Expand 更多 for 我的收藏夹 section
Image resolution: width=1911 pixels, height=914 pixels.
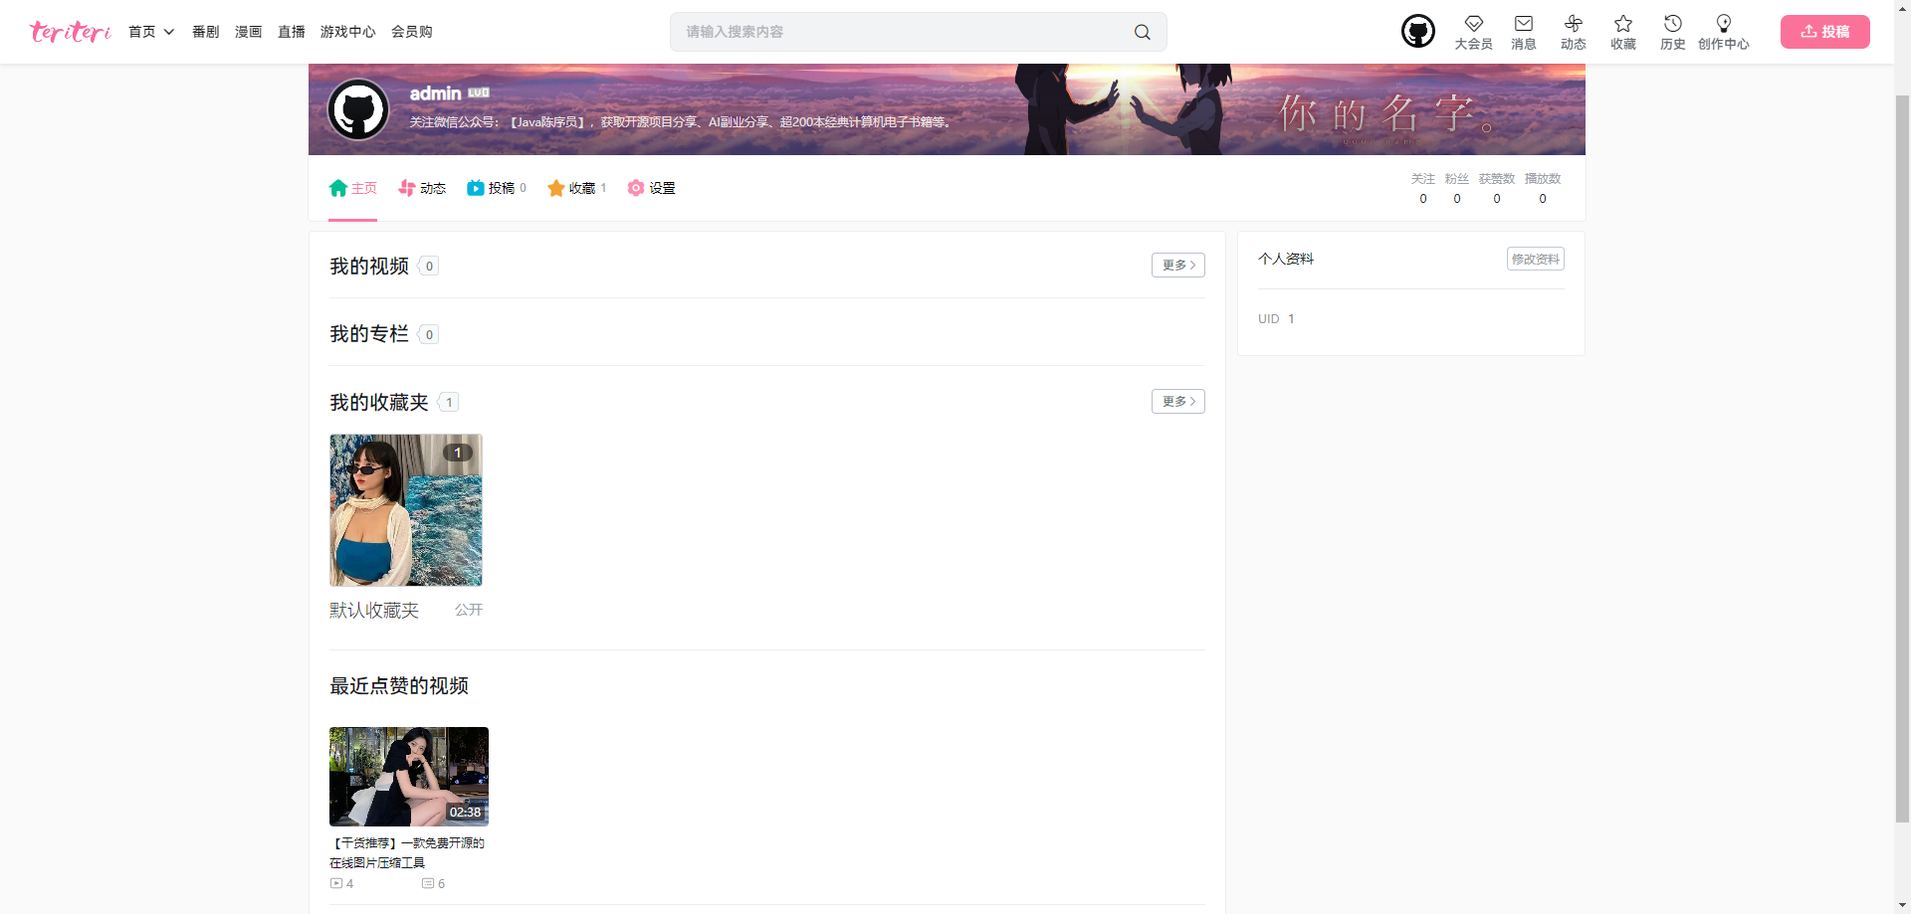click(1177, 402)
